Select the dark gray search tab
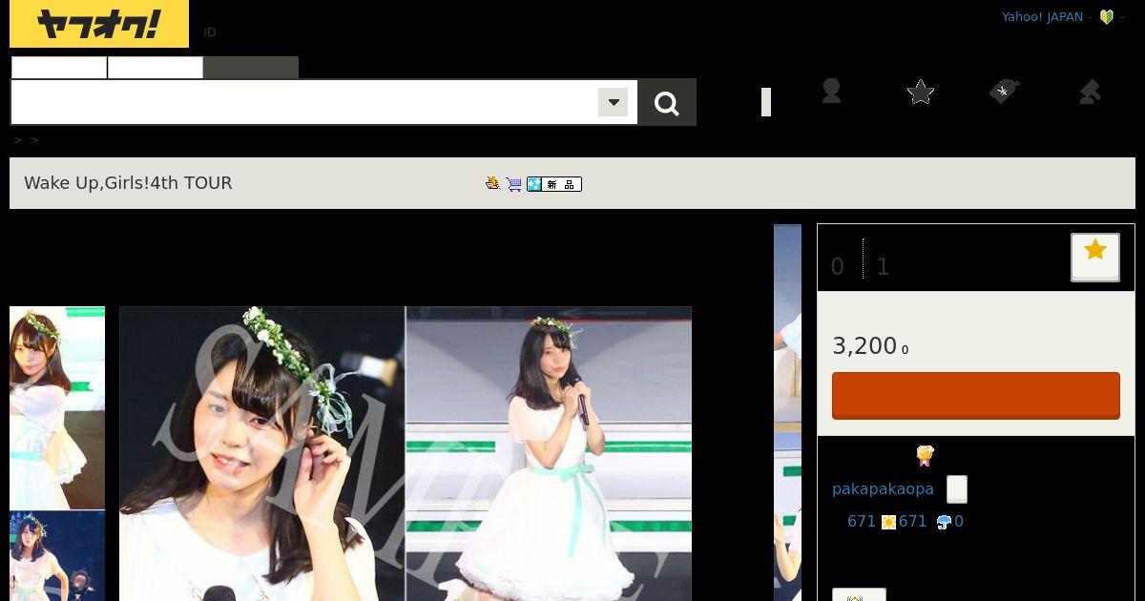 tap(251, 68)
